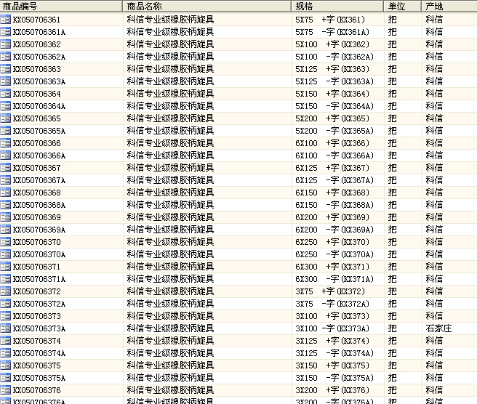Click spec cell 3X125 +字 (KX374)
This screenshot has height=404, width=477.
pos(332,341)
